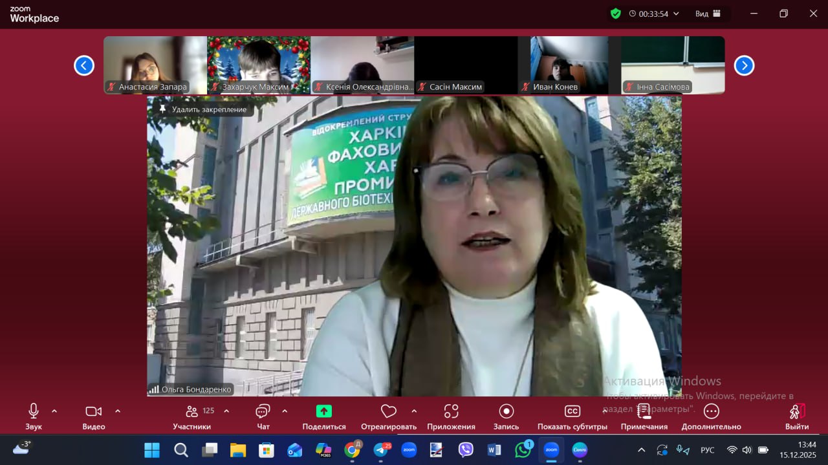Expand video options arrow beside Видео

[118, 411]
